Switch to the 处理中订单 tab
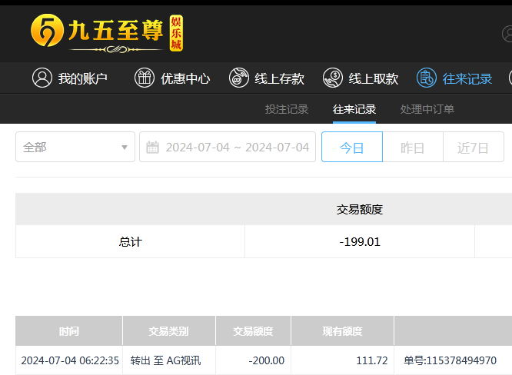This screenshot has width=512, height=375. click(x=427, y=109)
